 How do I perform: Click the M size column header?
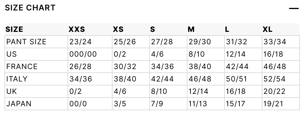[x=191, y=29]
